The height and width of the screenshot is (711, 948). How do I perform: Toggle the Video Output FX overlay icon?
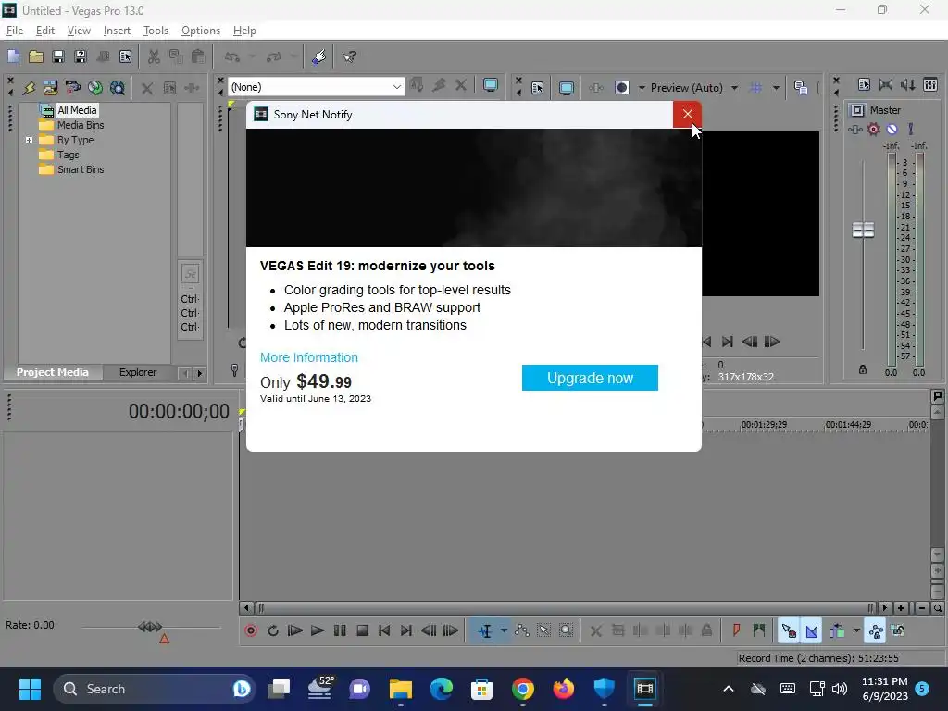[595, 88]
